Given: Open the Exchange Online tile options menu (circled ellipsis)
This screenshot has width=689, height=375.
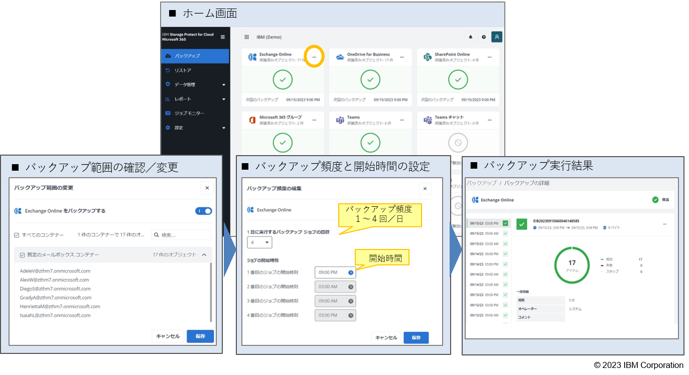Looking at the screenshot, I should point(315,57).
